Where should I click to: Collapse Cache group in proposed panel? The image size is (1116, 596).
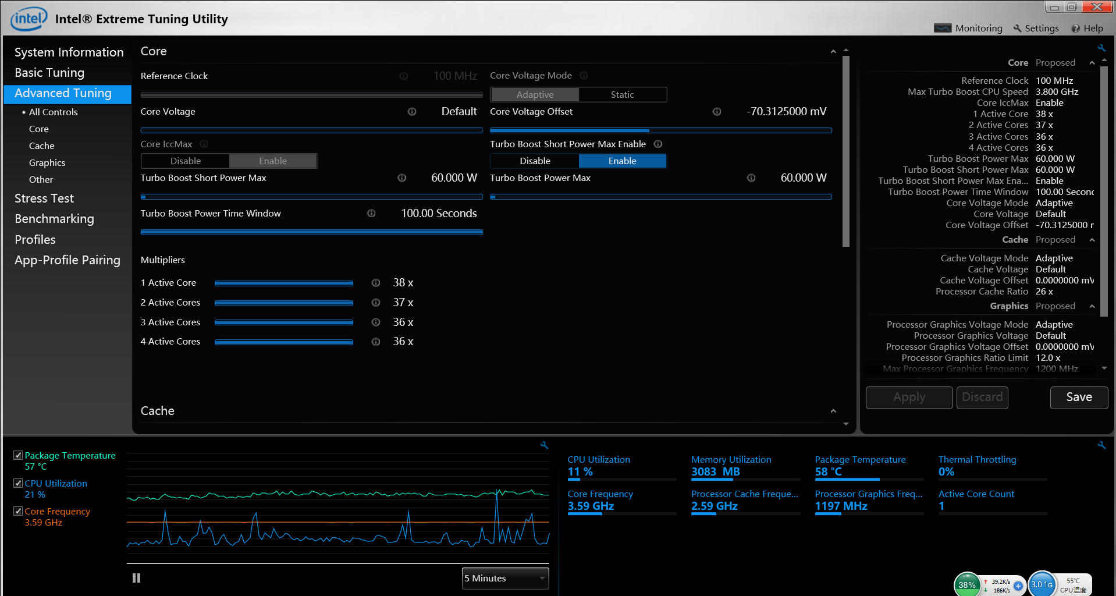coord(1092,240)
